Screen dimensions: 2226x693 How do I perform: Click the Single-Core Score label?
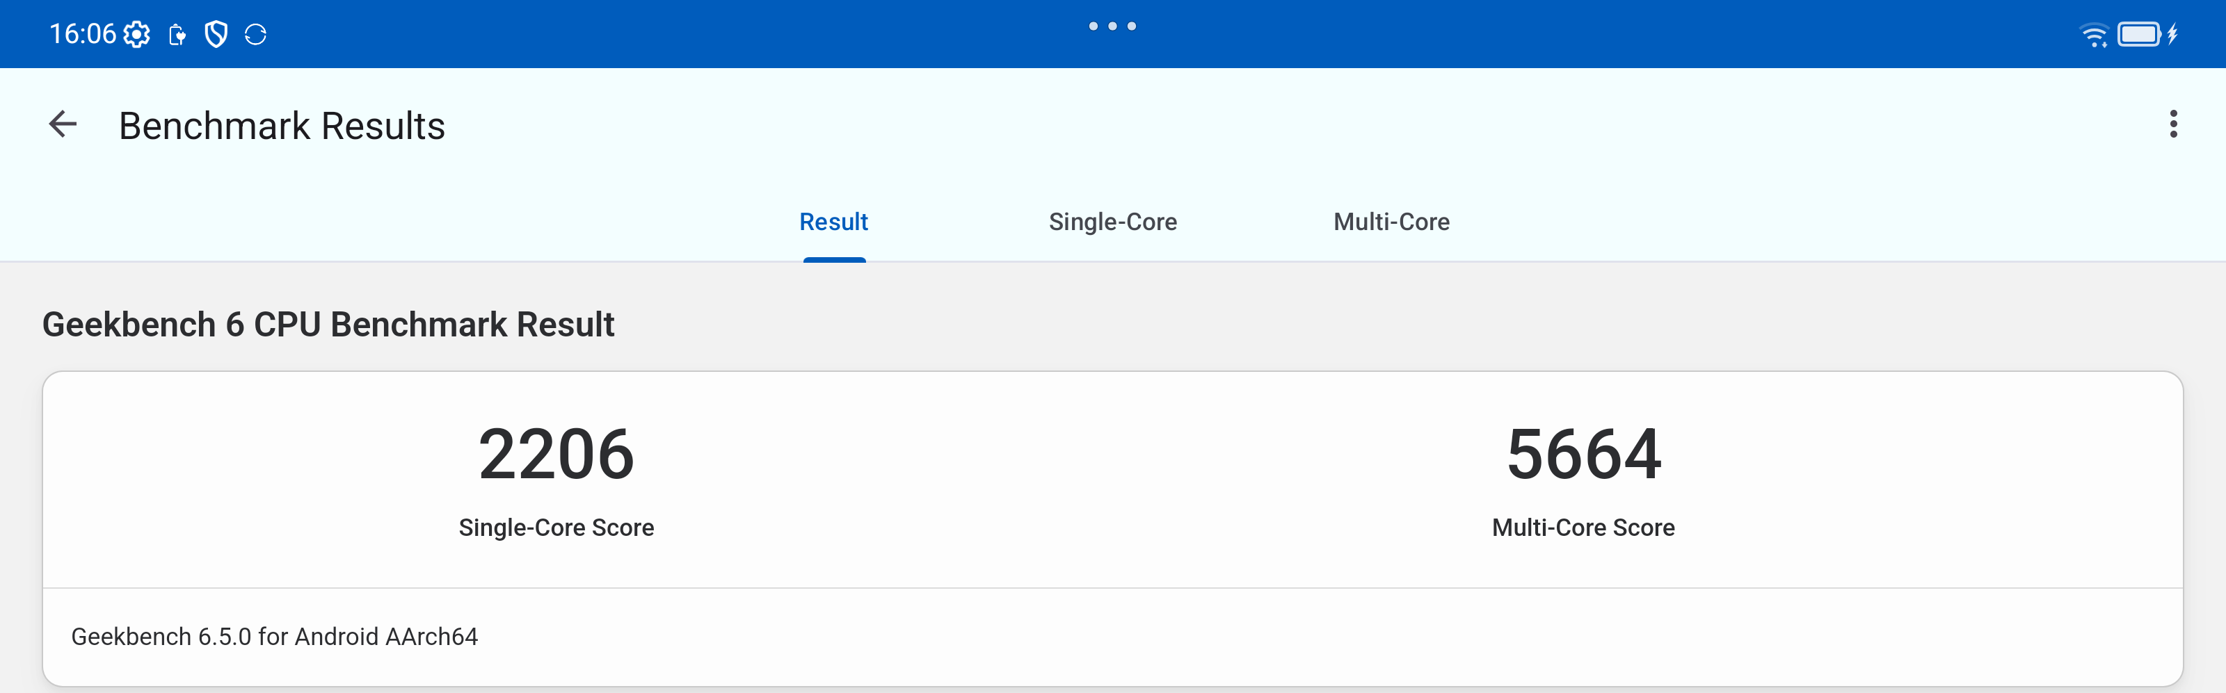click(x=556, y=528)
